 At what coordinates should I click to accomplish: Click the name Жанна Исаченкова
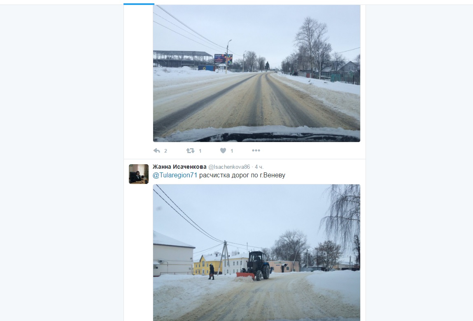tap(179, 167)
